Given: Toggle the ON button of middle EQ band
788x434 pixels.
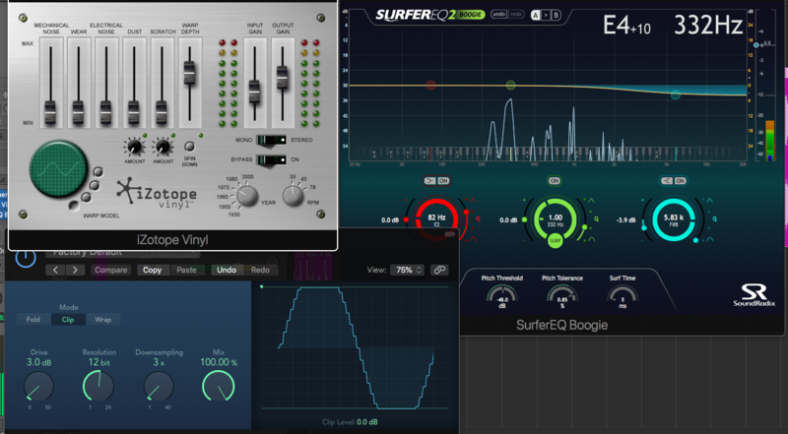Looking at the screenshot, I should pos(556,181).
